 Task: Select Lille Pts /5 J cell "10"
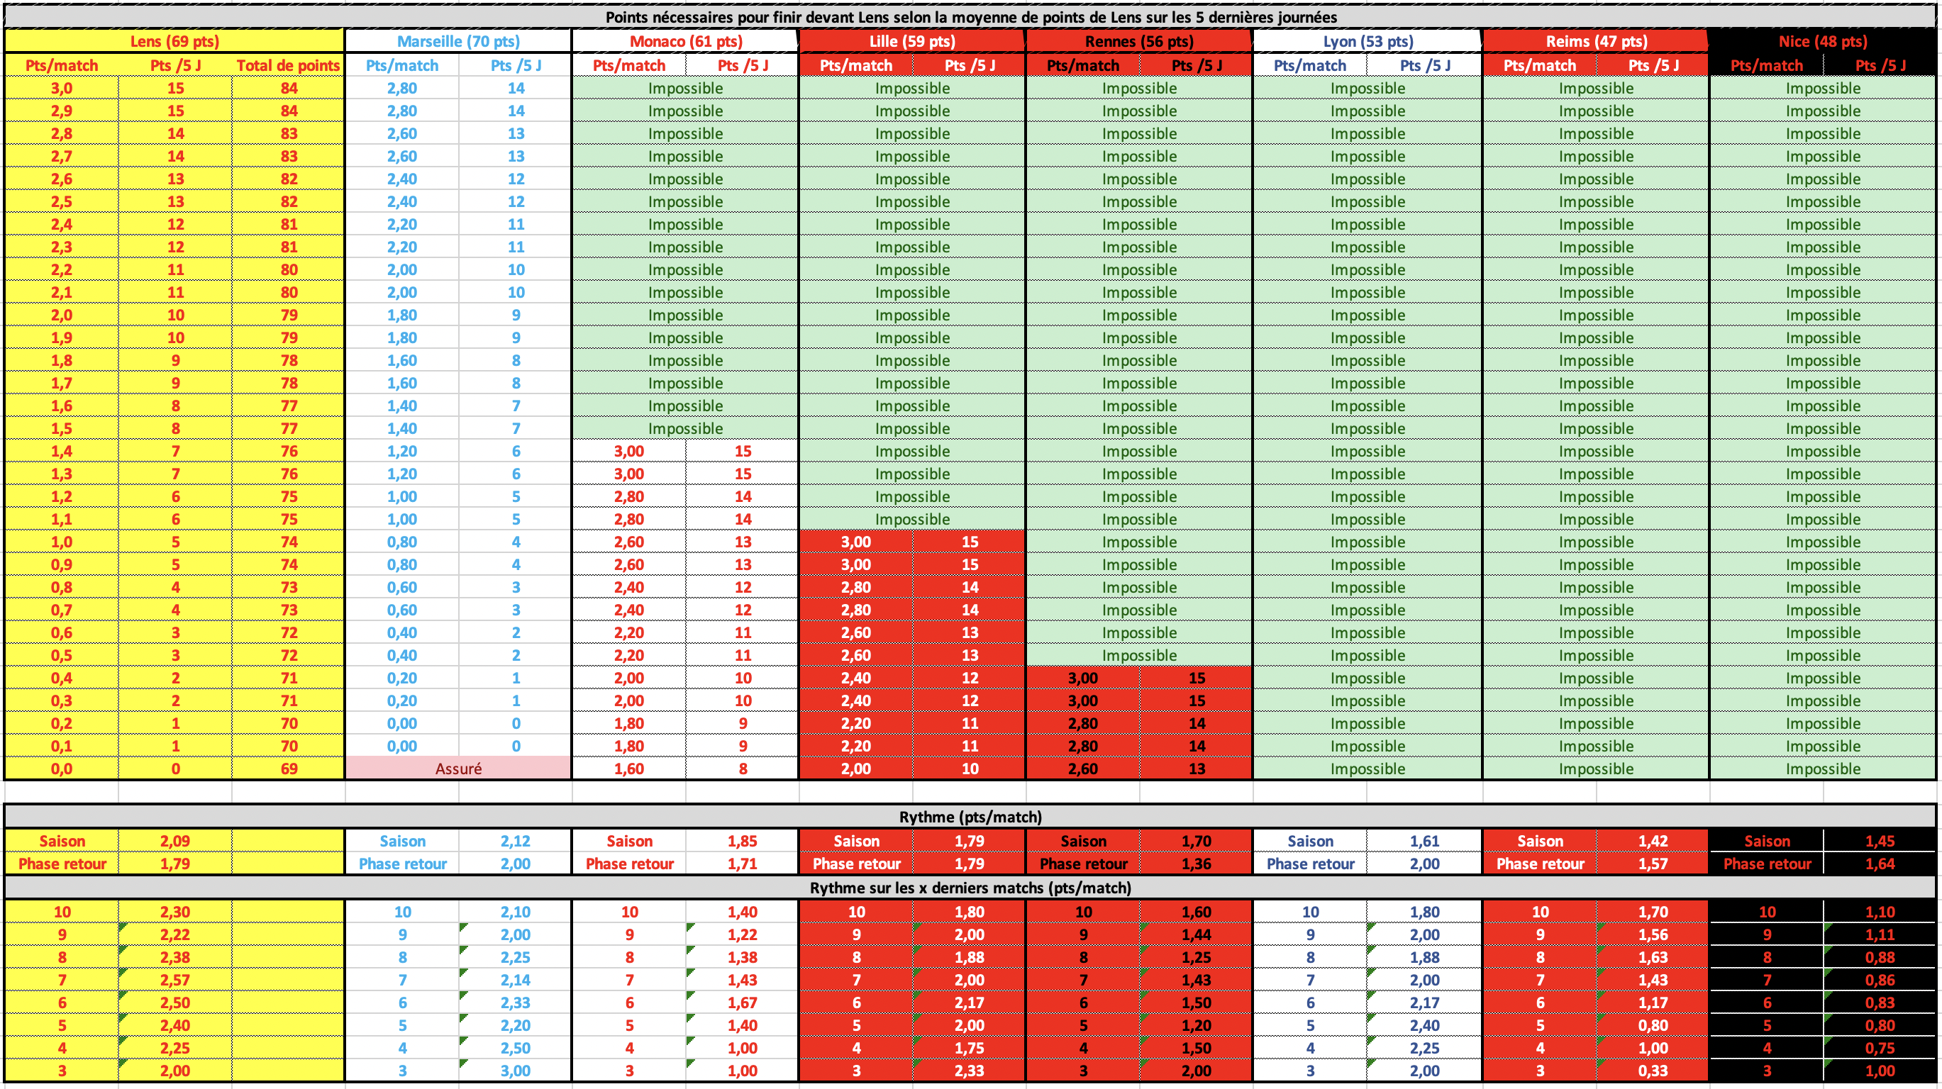970,769
